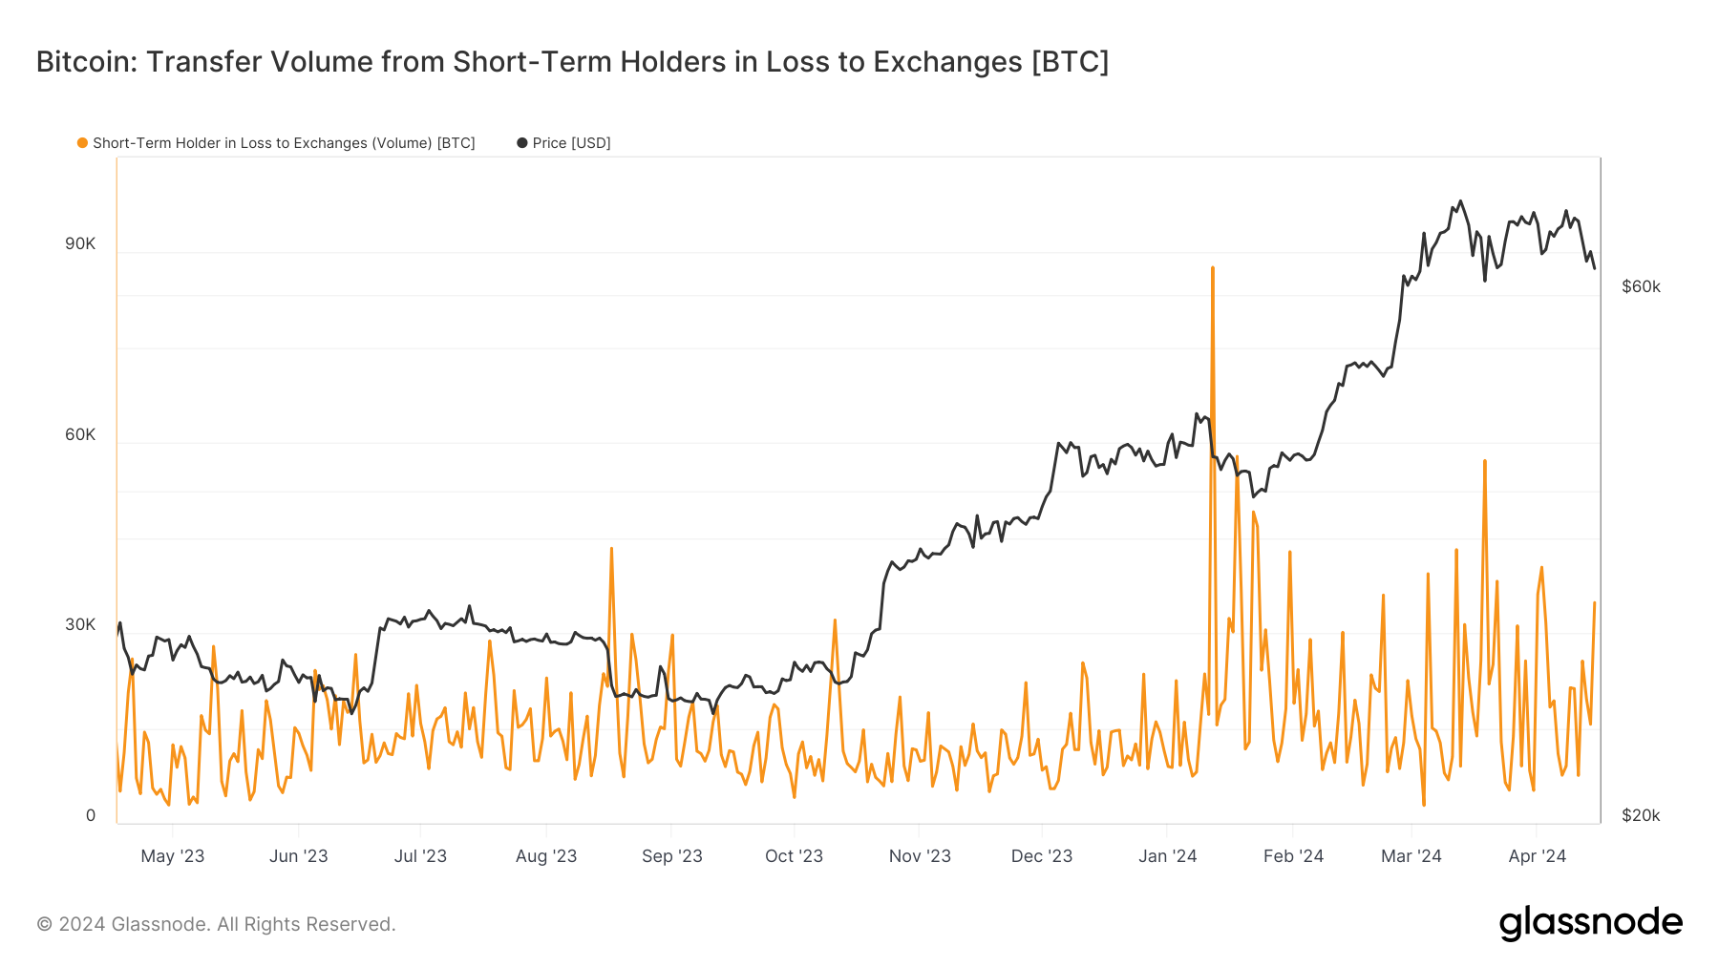Click the $20k right axis price label
This screenshot has height=967, width=1719.
click(x=1641, y=815)
